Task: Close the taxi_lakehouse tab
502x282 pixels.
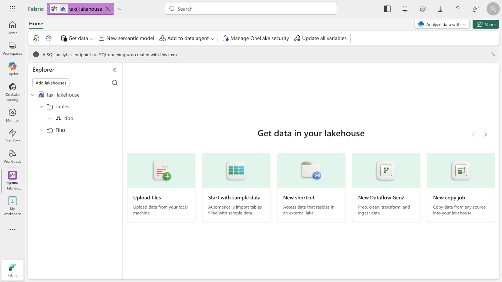Action: (108, 9)
